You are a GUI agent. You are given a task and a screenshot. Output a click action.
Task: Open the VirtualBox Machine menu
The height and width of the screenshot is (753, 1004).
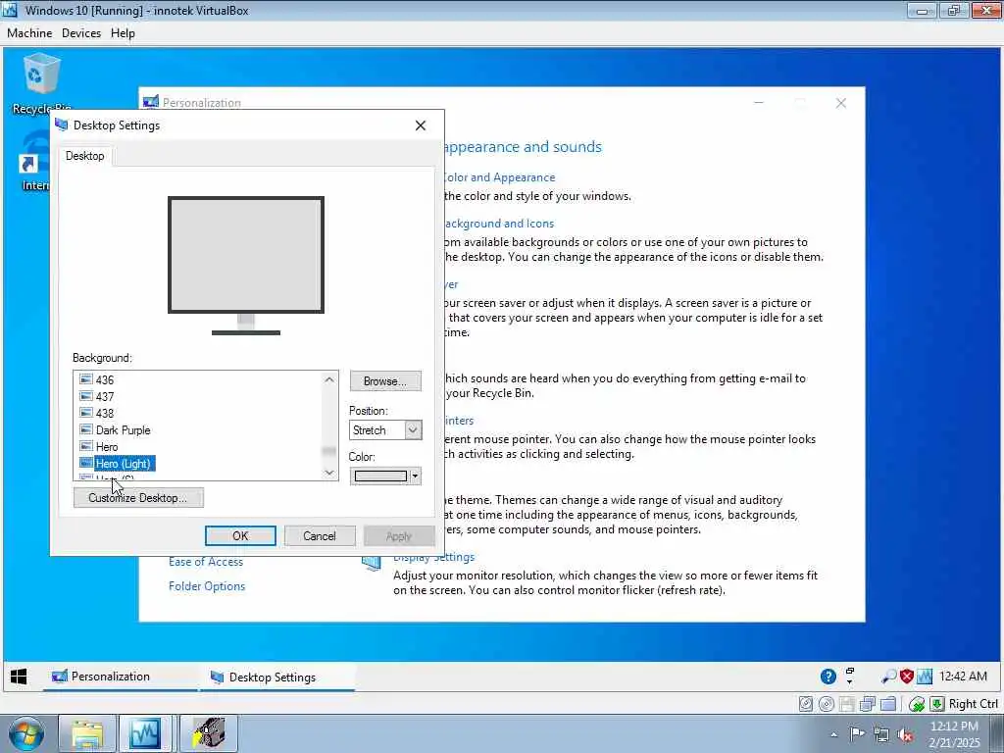[x=29, y=33]
